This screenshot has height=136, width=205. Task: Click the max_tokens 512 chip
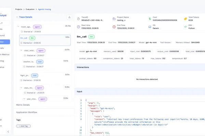(158, 58)
